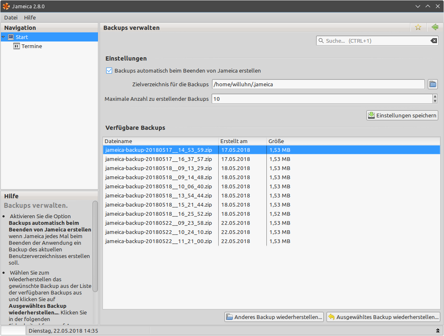Click Ausgewähltes Backup wiederherstellen button
Viewport: 444px width, 336px height.
pos(383,317)
